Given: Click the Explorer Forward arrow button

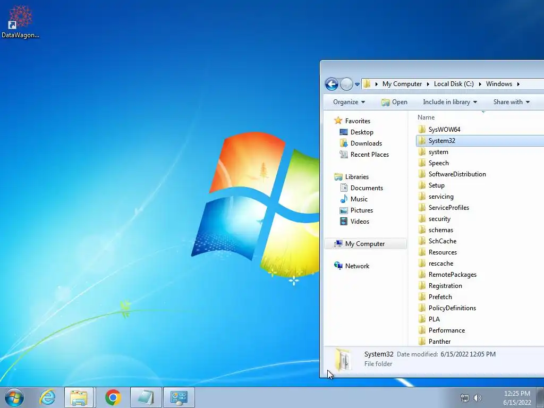Looking at the screenshot, I should coord(346,84).
